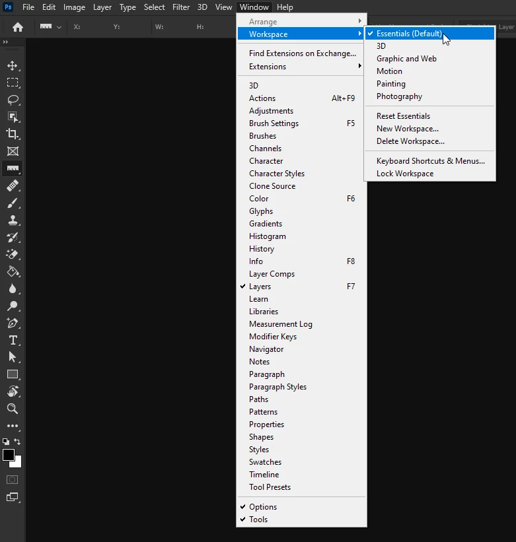The width and height of the screenshot is (516, 542).
Task: Select the Brush tool
Action: click(x=13, y=203)
